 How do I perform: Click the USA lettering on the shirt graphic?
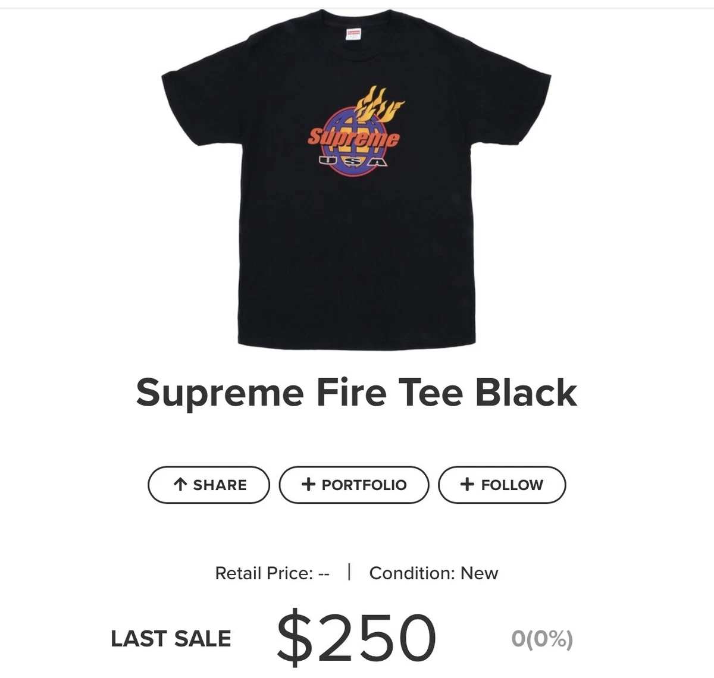point(353,161)
